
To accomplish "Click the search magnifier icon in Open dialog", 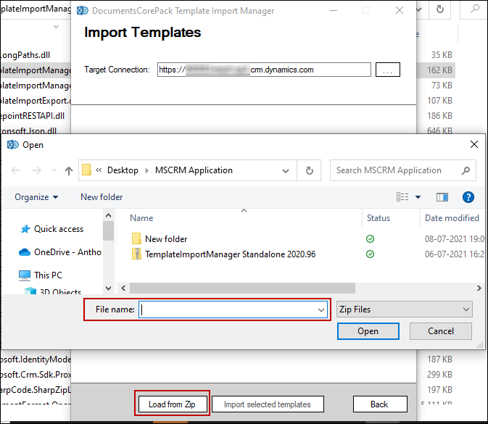I will pyautogui.click(x=466, y=170).
